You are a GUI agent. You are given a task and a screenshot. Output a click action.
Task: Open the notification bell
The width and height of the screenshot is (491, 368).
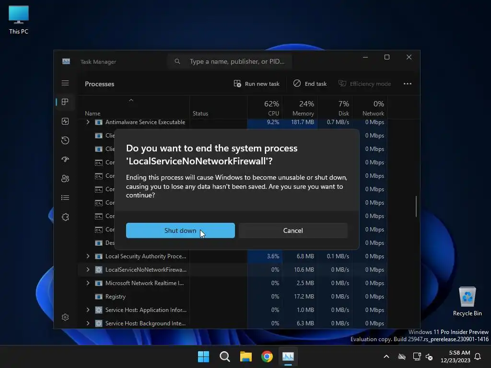click(x=478, y=356)
